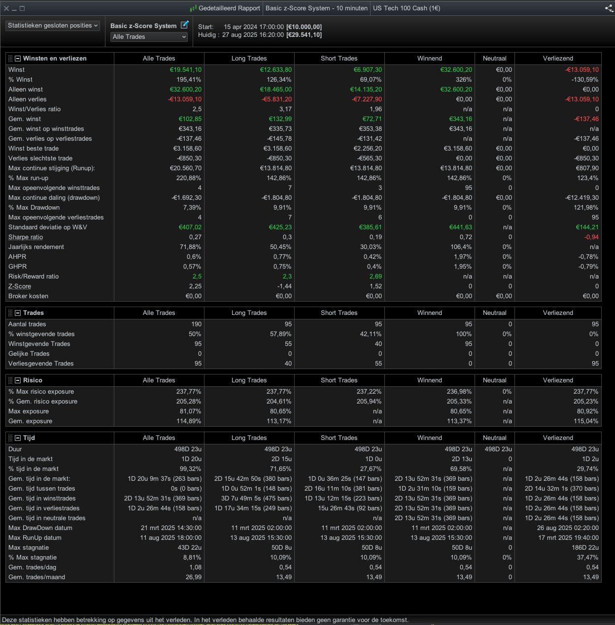Viewport: 615px width, 625px height.
Task: Collapse the Winsten en verliezen section
Action: pyautogui.click(x=18, y=58)
